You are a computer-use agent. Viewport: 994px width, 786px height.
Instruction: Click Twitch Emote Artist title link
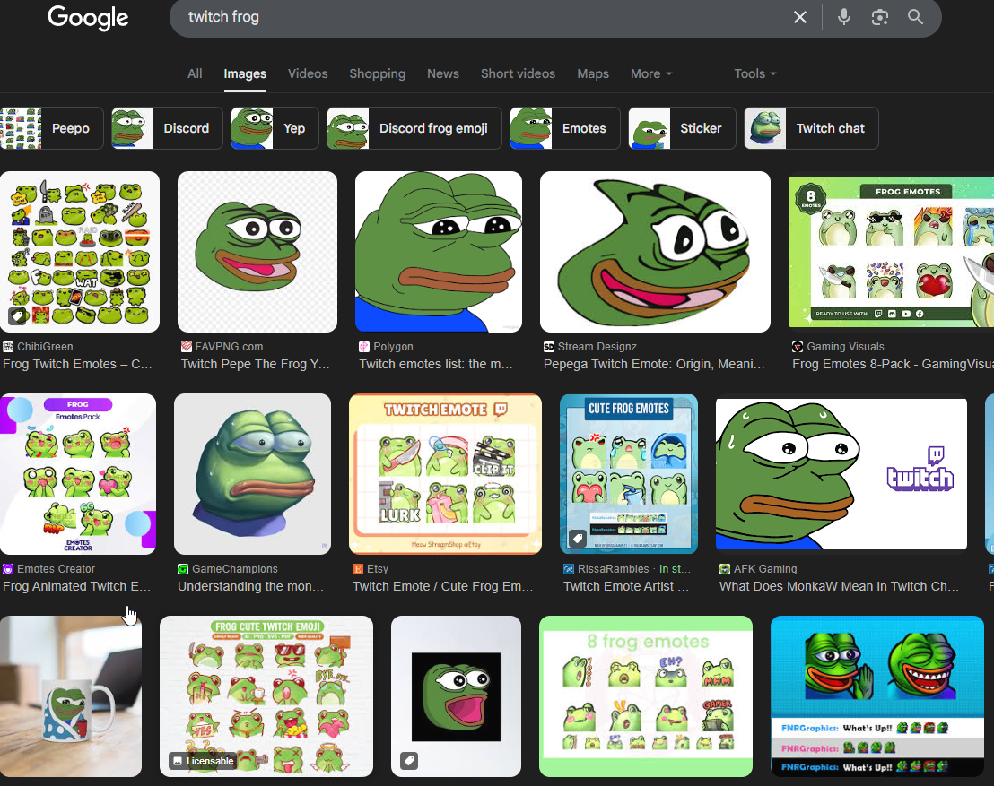pos(625,586)
